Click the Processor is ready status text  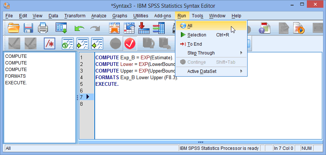pyautogui.click(x=219, y=148)
